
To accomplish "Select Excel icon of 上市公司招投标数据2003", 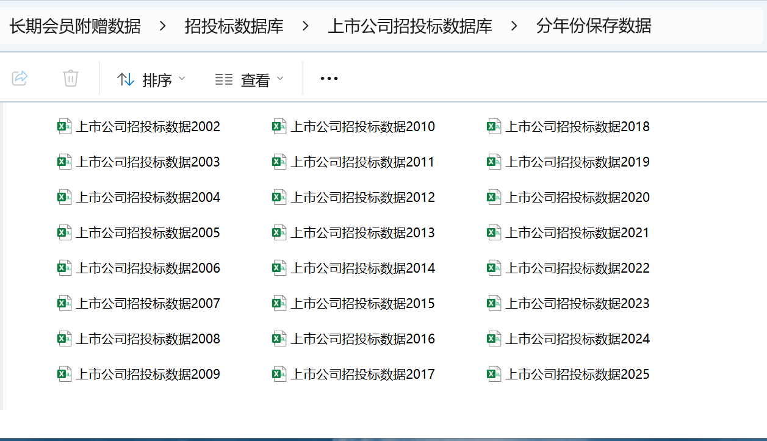I will click(x=65, y=162).
